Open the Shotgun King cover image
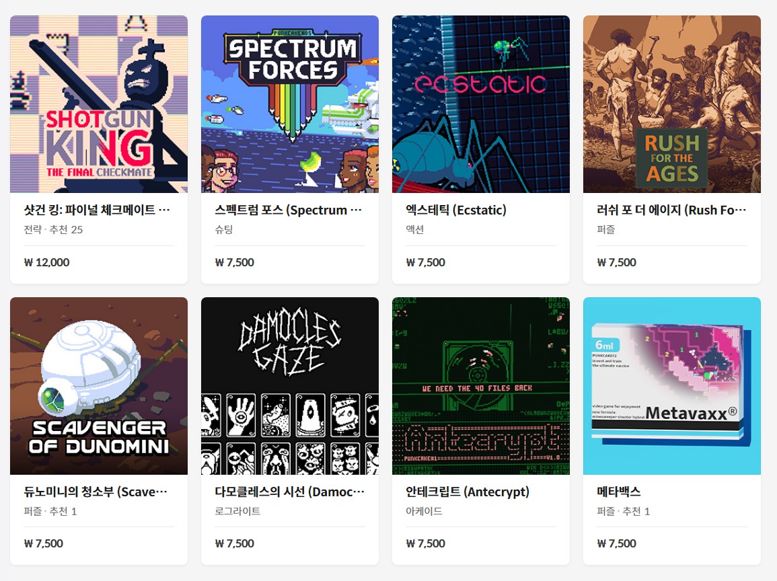The height and width of the screenshot is (581, 777). point(99,104)
